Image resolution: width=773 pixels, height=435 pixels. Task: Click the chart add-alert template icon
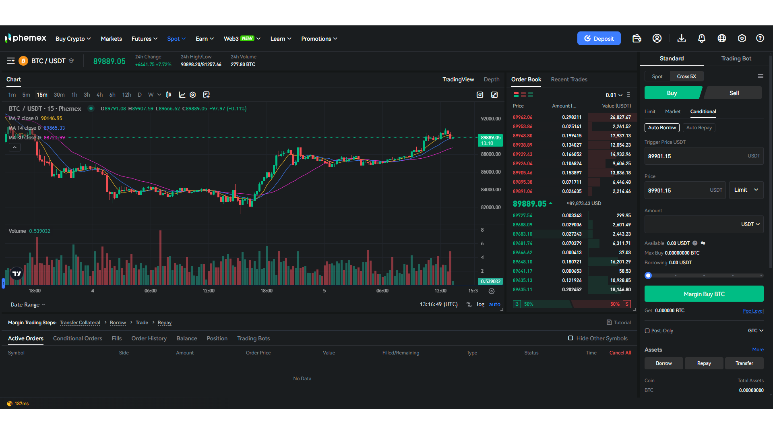[x=206, y=95]
